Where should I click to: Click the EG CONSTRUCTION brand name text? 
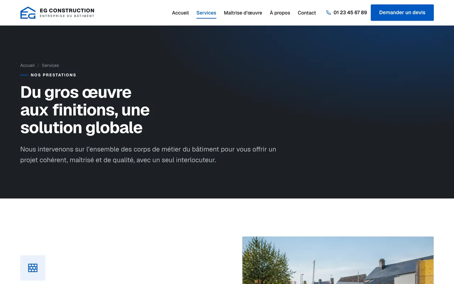tap(67, 10)
